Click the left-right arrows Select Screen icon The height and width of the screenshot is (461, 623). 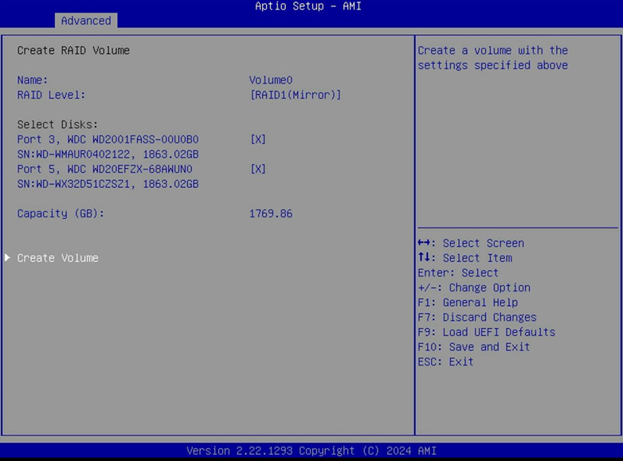(x=424, y=243)
